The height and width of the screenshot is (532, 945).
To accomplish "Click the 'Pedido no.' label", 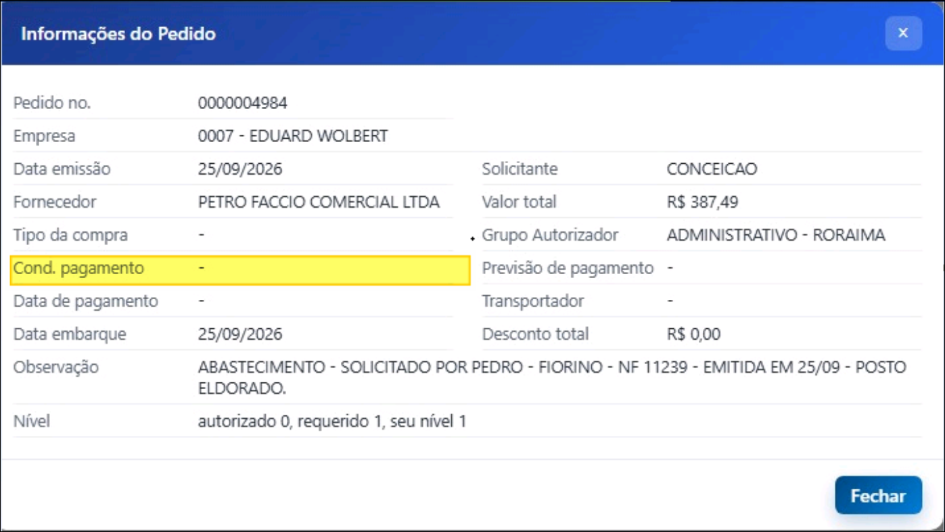I will pyautogui.click(x=52, y=104).
